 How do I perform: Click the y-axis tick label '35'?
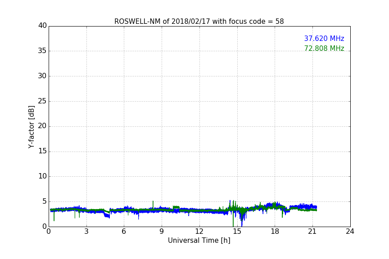click(42, 51)
